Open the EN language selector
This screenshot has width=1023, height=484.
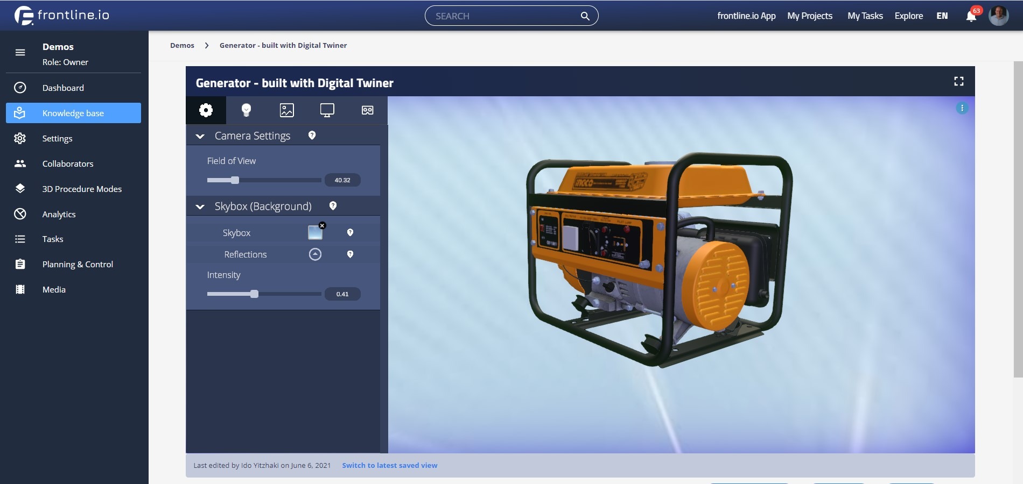click(942, 16)
